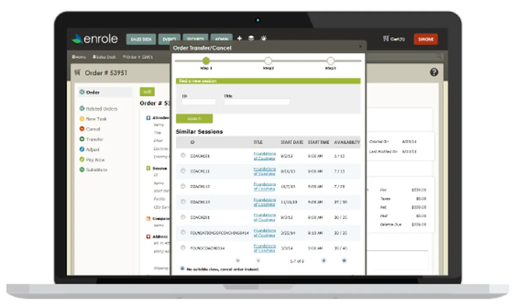516x307 pixels.
Task: Open Foundations of Coaching link for COACH101
Action: (x=264, y=155)
